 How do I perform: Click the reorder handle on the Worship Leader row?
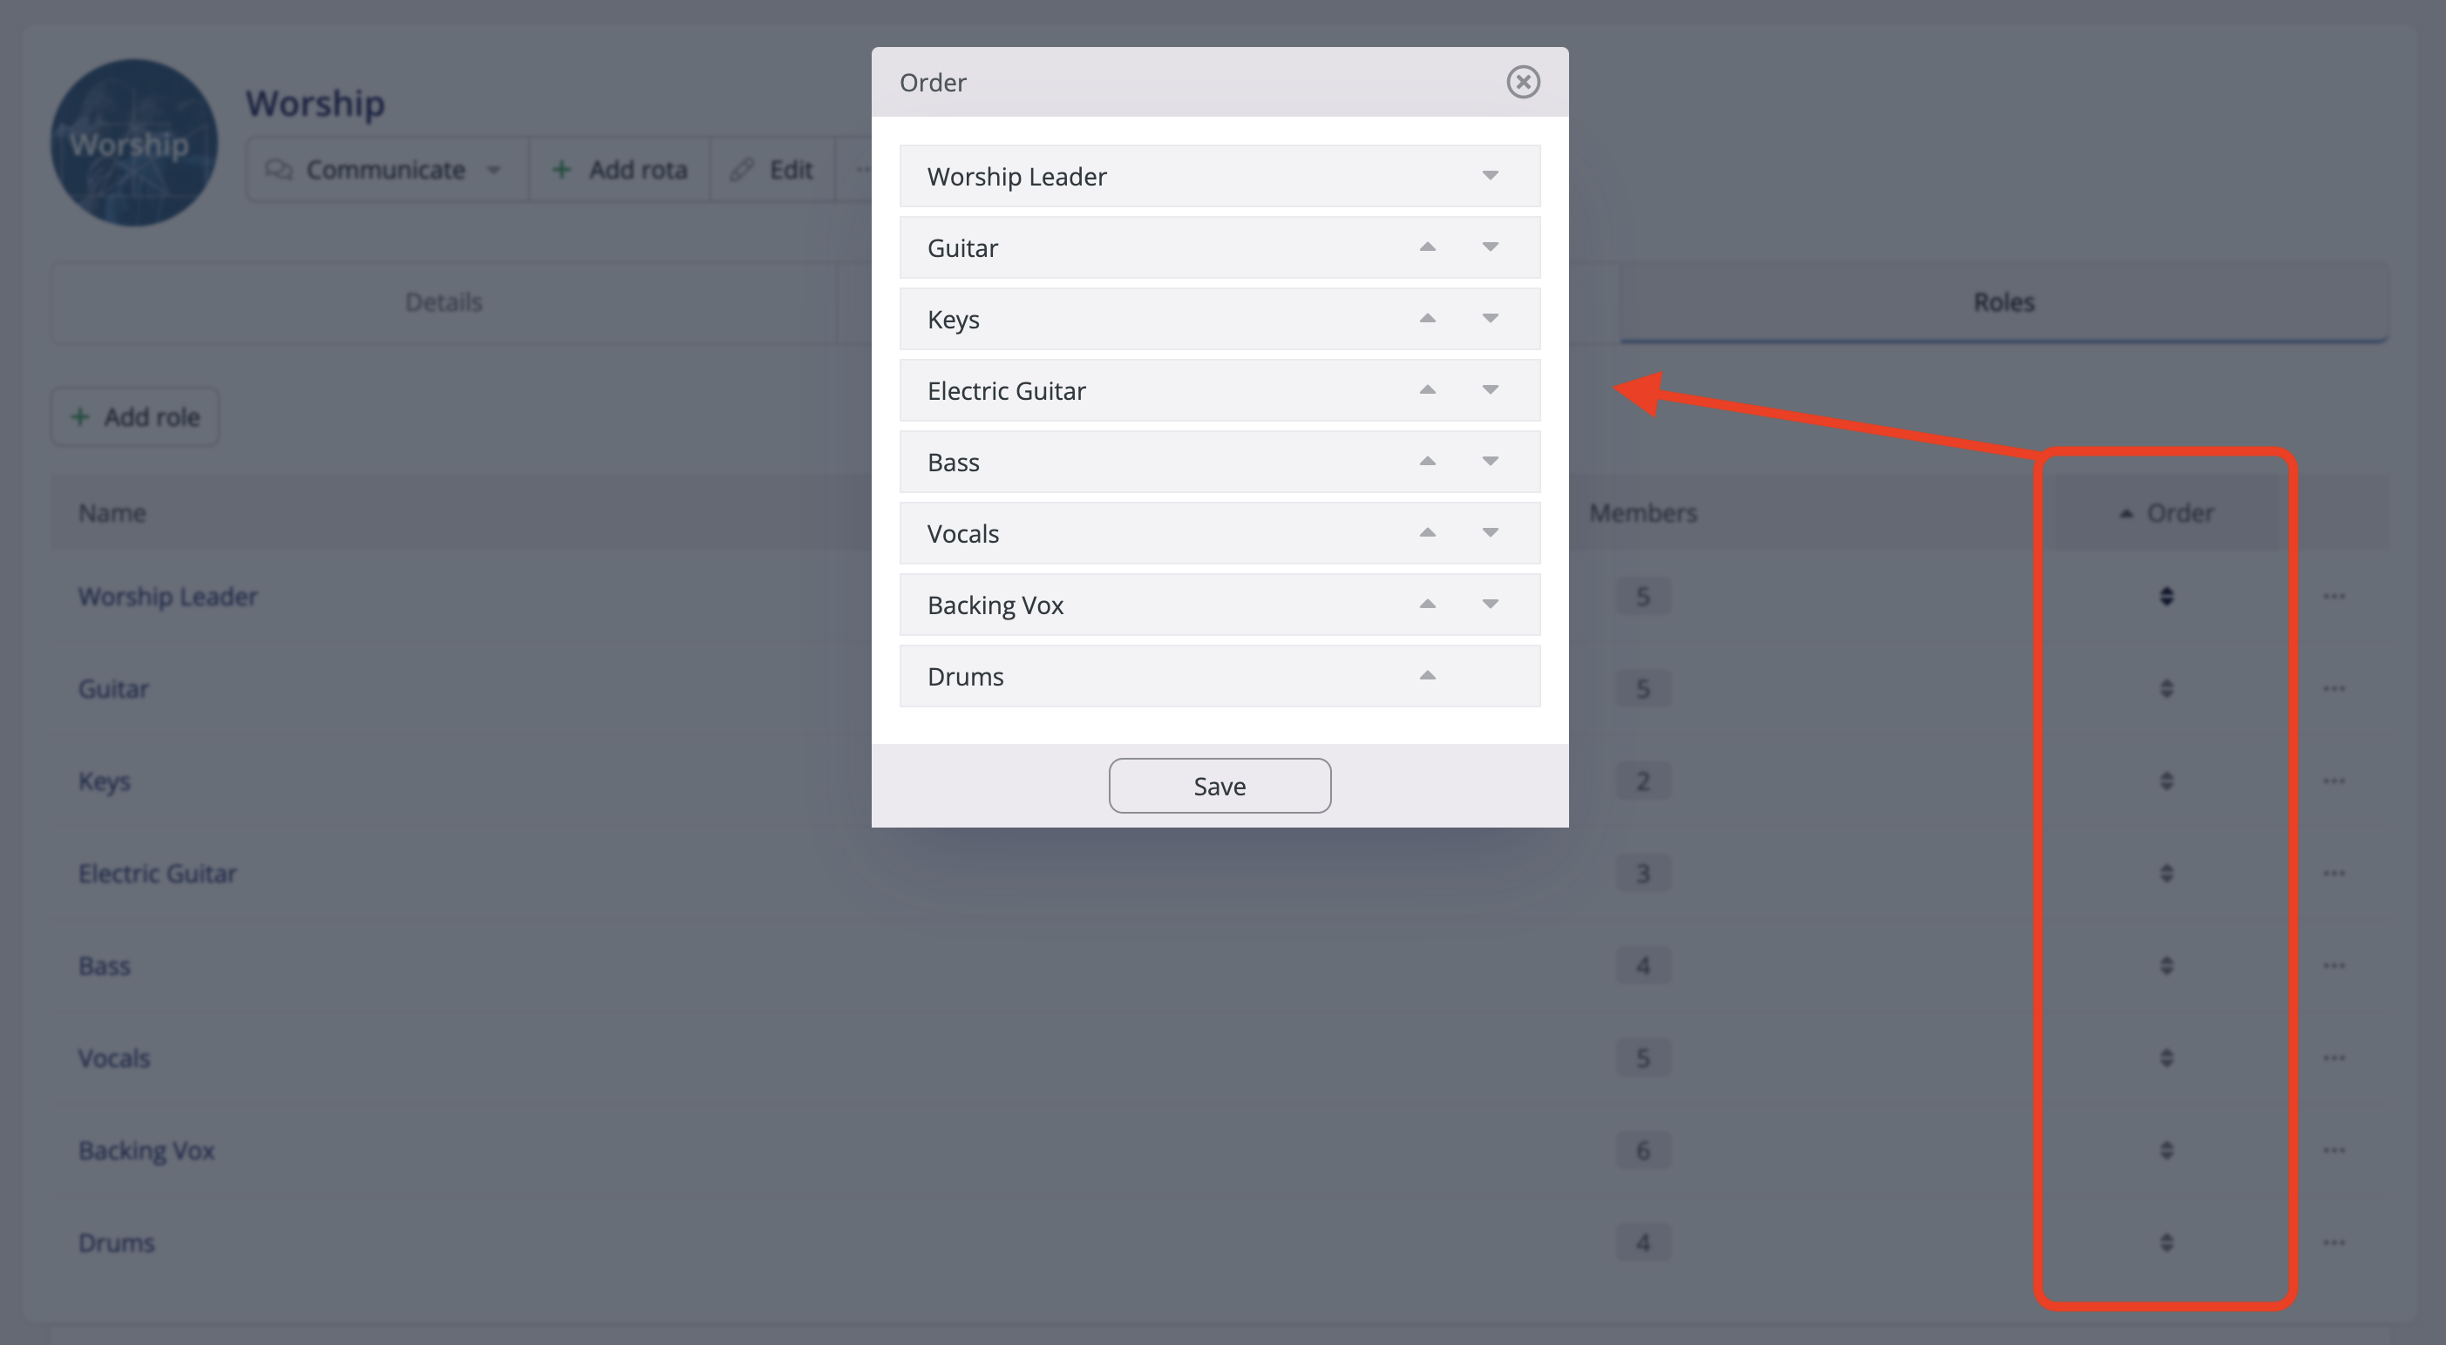pyautogui.click(x=2166, y=596)
